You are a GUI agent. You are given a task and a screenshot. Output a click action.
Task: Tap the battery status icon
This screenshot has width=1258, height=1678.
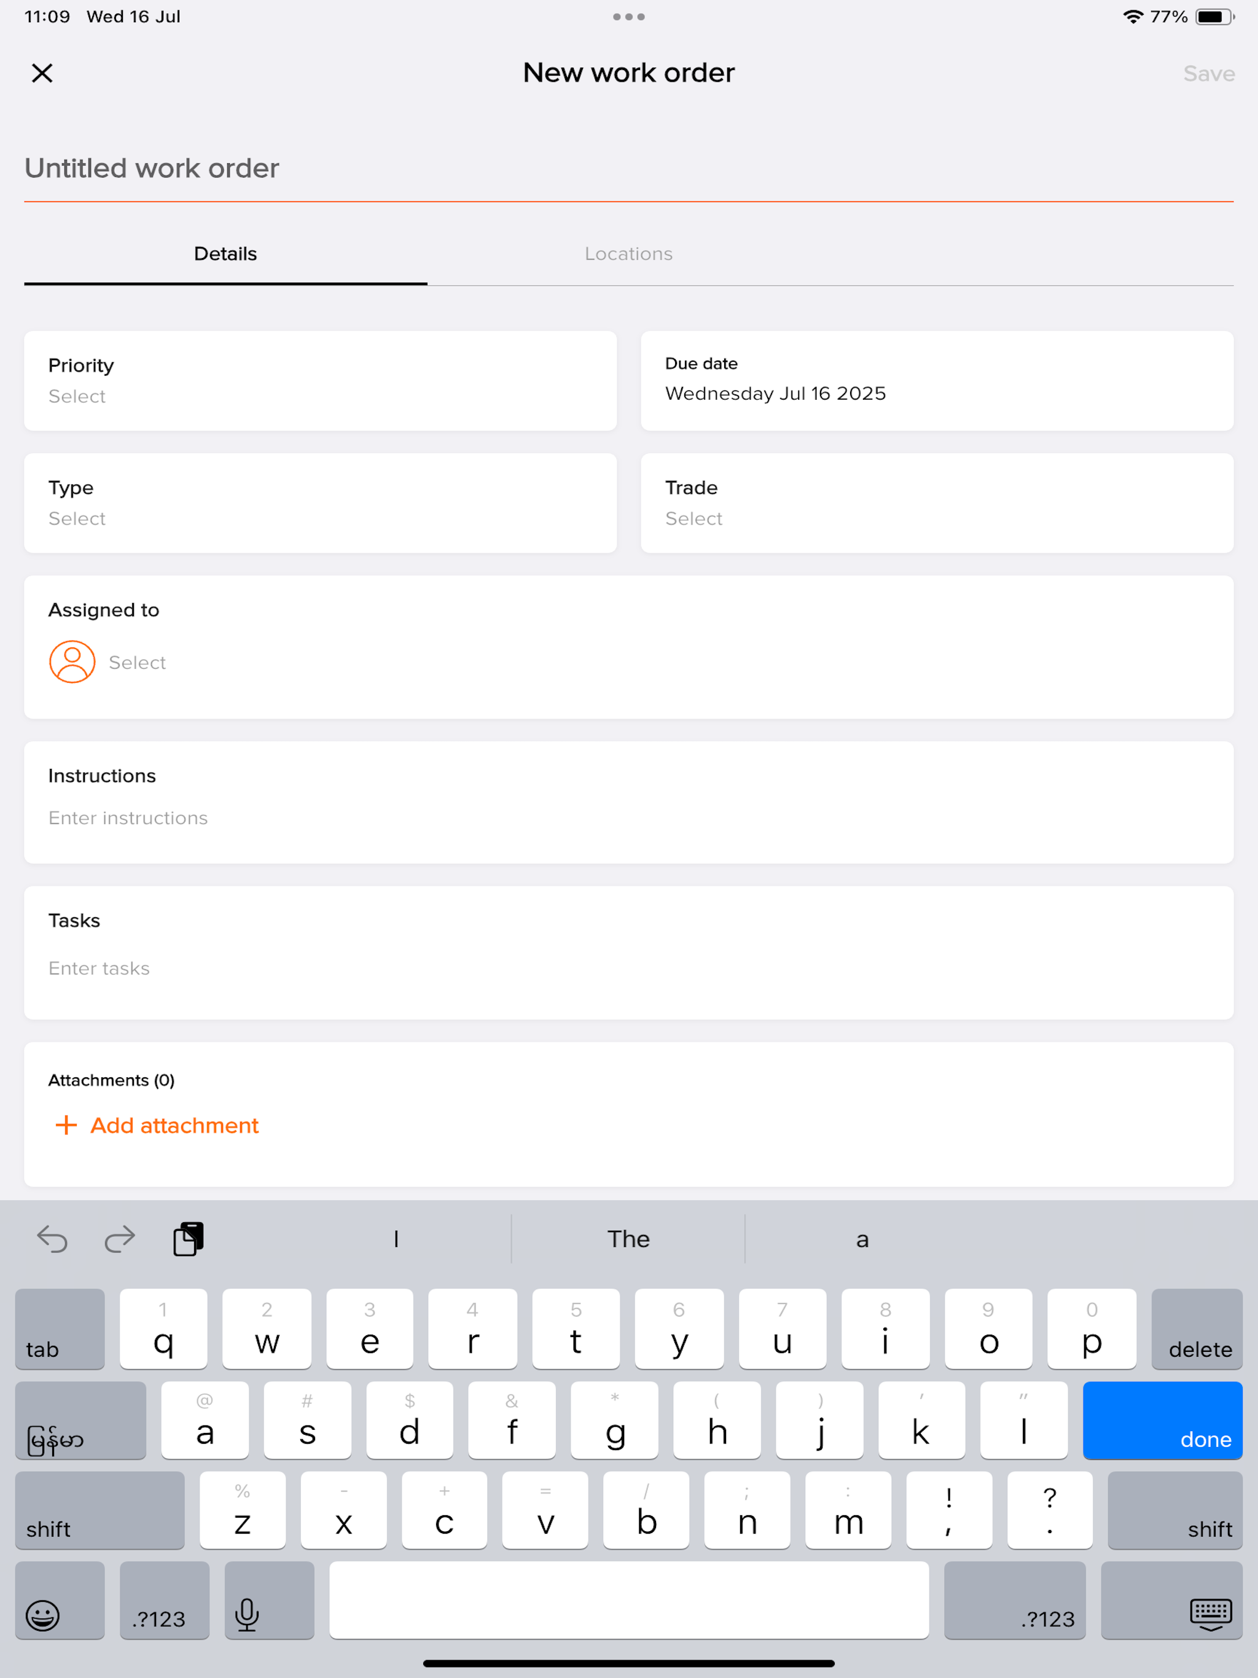1215,17
